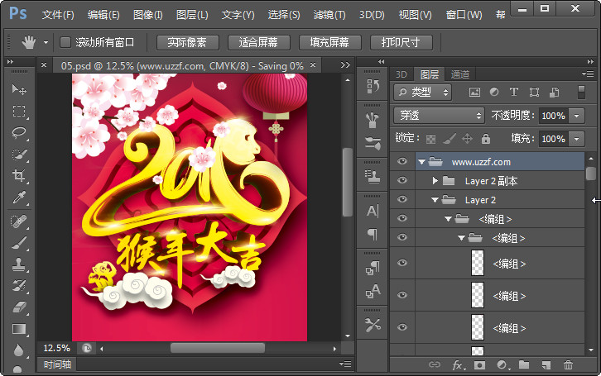Delete layer with trash icon
Screen dimensions: 601x376
coord(569,365)
